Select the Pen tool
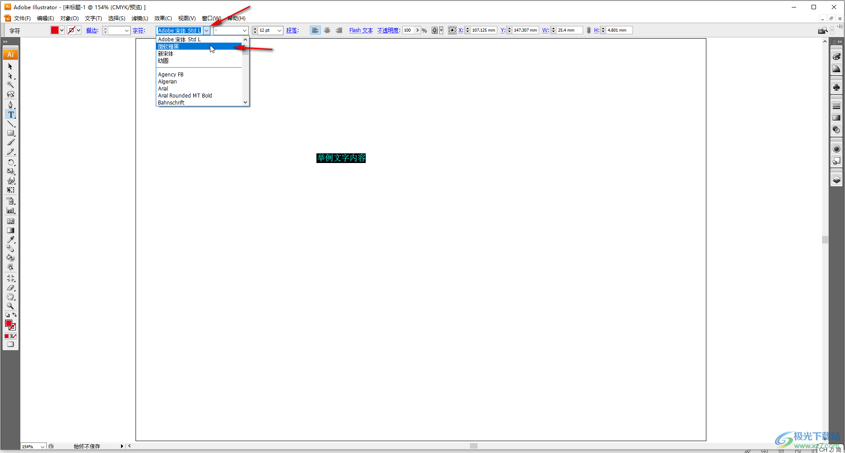The image size is (845, 453). click(11, 105)
